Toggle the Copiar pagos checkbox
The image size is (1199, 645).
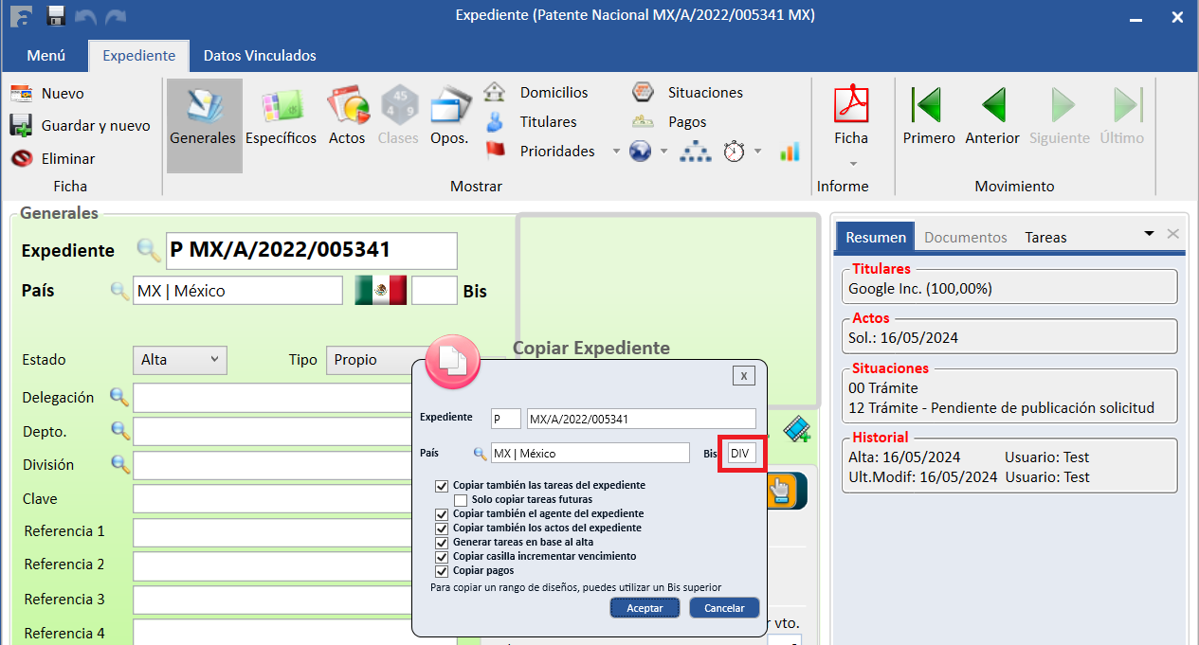tap(441, 571)
